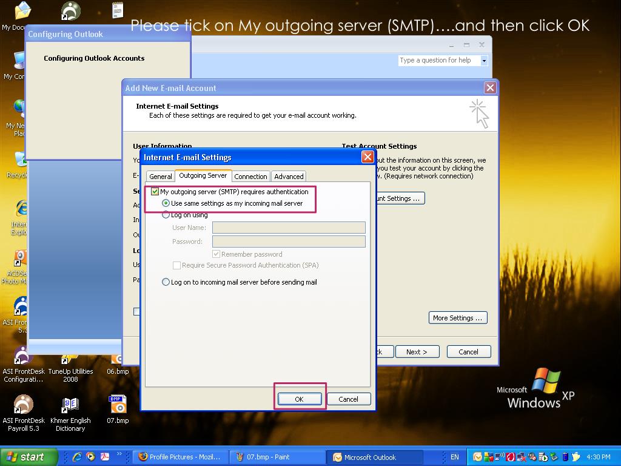The height and width of the screenshot is (466, 621).
Task: Switch to 'Profile Pictures - Mozil...' taskbar window
Action: pyautogui.click(x=180, y=457)
